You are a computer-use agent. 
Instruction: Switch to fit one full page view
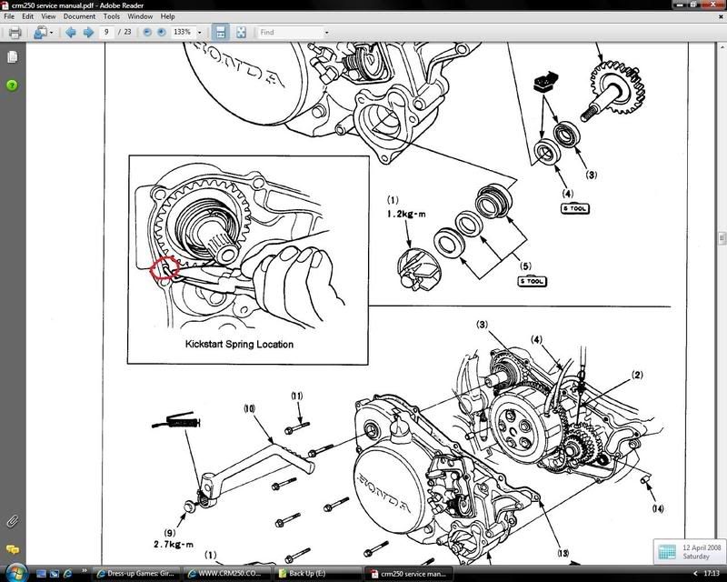click(x=241, y=32)
